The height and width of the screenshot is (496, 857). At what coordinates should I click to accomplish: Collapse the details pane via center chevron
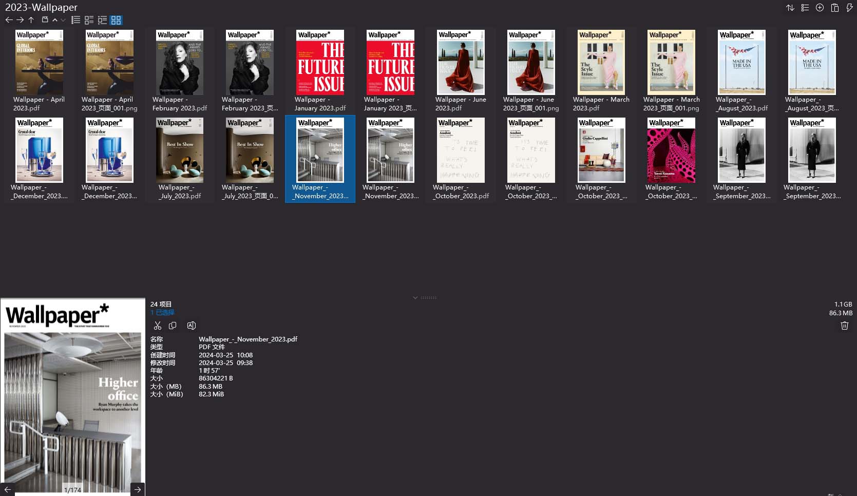415,298
